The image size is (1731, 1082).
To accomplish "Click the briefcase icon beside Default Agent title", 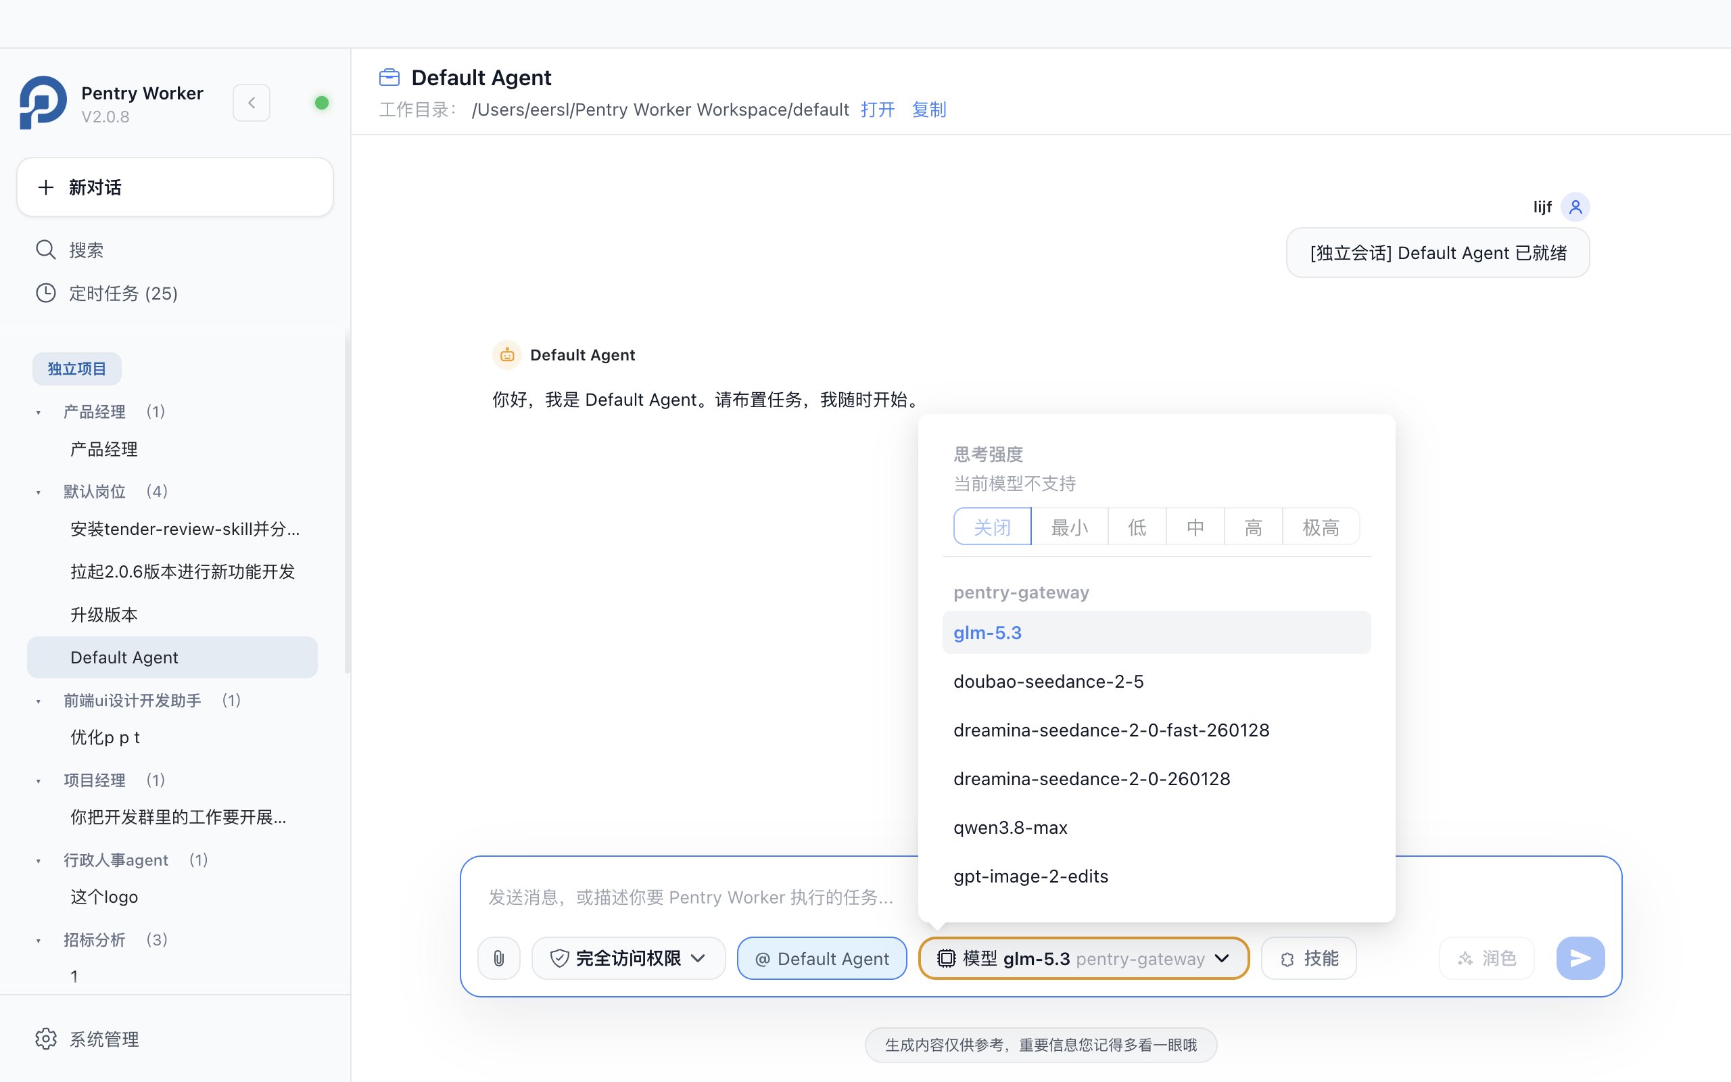I will pyautogui.click(x=390, y=77).
